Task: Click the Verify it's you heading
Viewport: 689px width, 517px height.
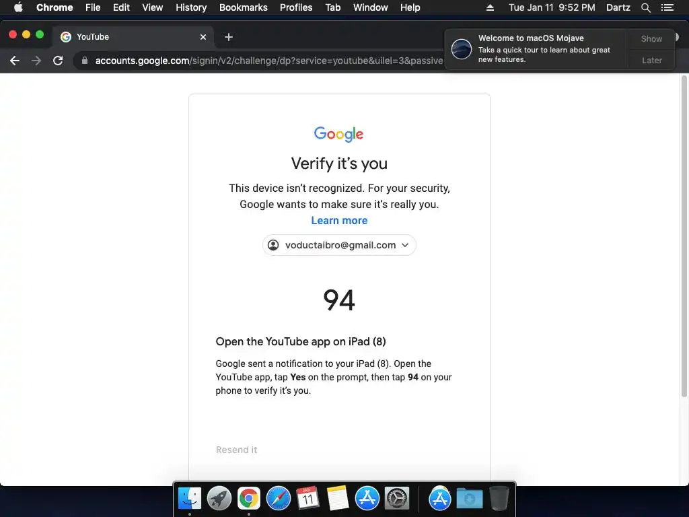Action: click(x=339, y=164)
